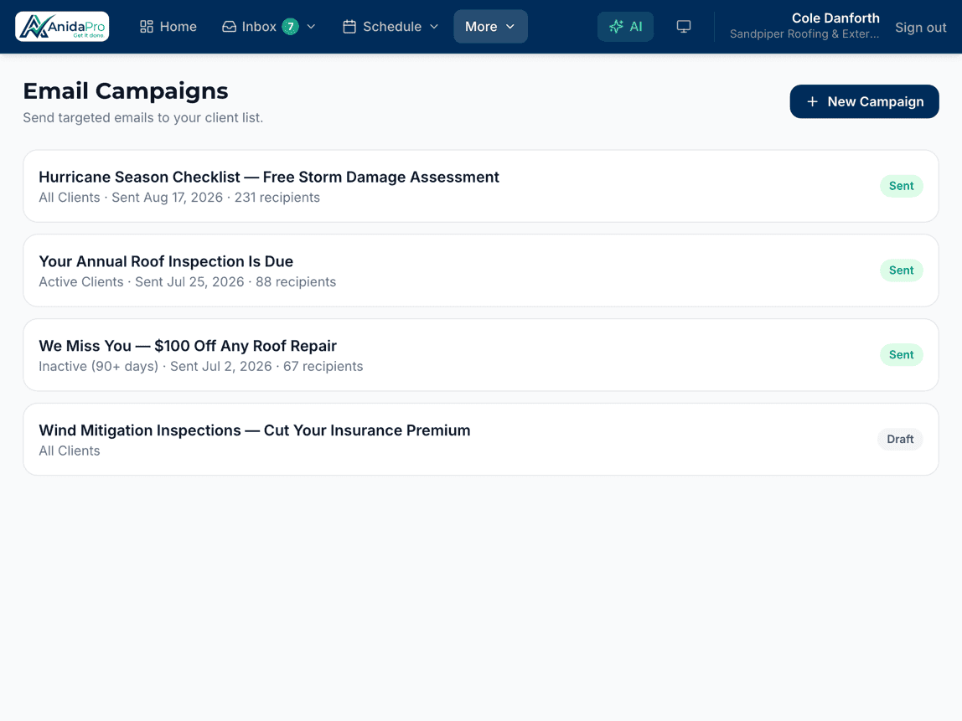Viewport: 962px width, 721px height.
Task: Open We Miss You $100 Off campaign
Action: coord(480,354)
